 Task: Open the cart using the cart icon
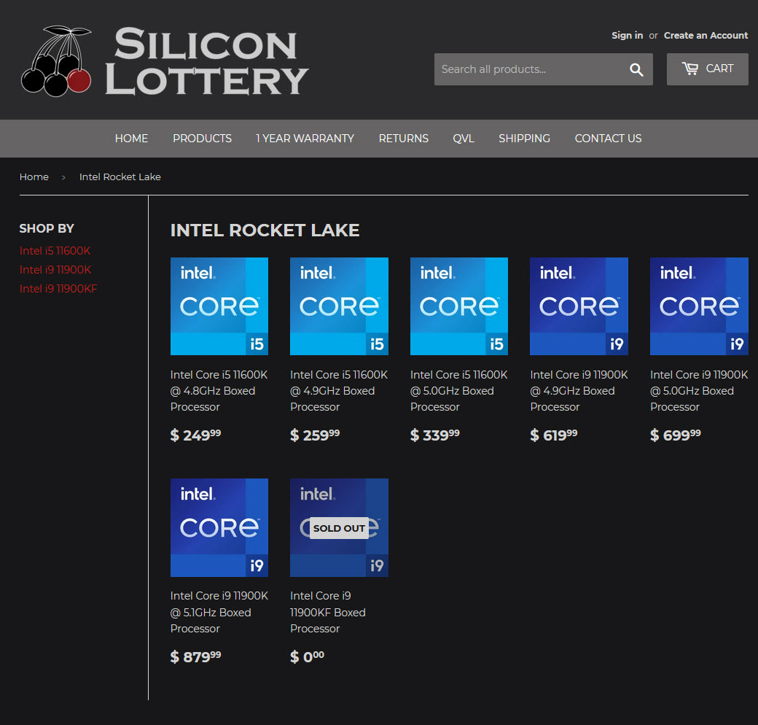[x=706, y=69]
